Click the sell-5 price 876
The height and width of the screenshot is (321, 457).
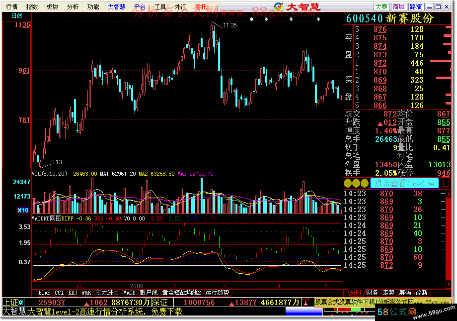coord(380,29)
